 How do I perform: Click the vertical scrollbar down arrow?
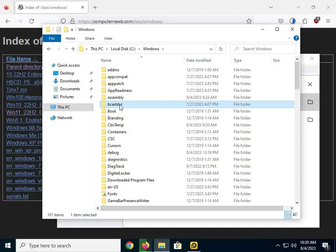(297, 202)
